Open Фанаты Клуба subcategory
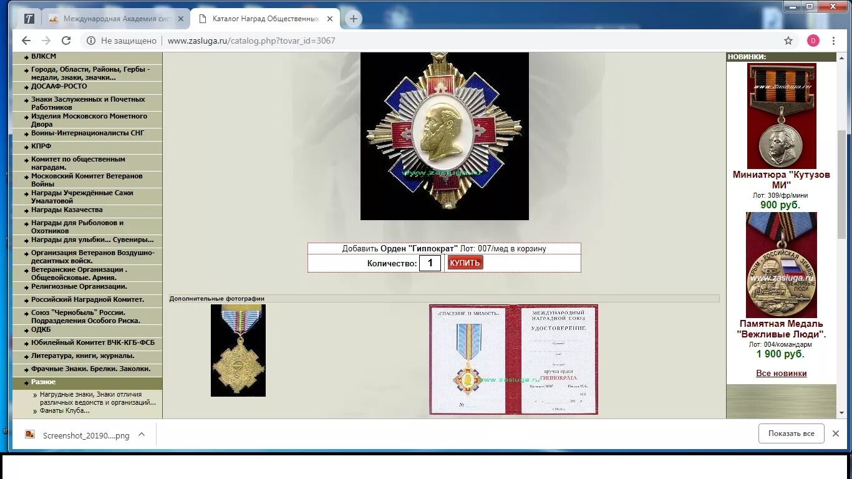852x479 pixels. [x=65, y=410]
